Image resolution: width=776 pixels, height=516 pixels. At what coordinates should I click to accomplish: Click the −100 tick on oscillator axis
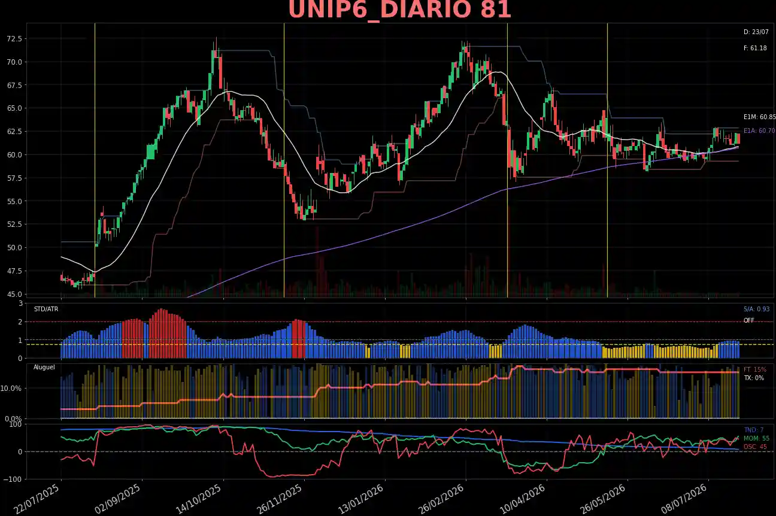[x=11, y=479]
